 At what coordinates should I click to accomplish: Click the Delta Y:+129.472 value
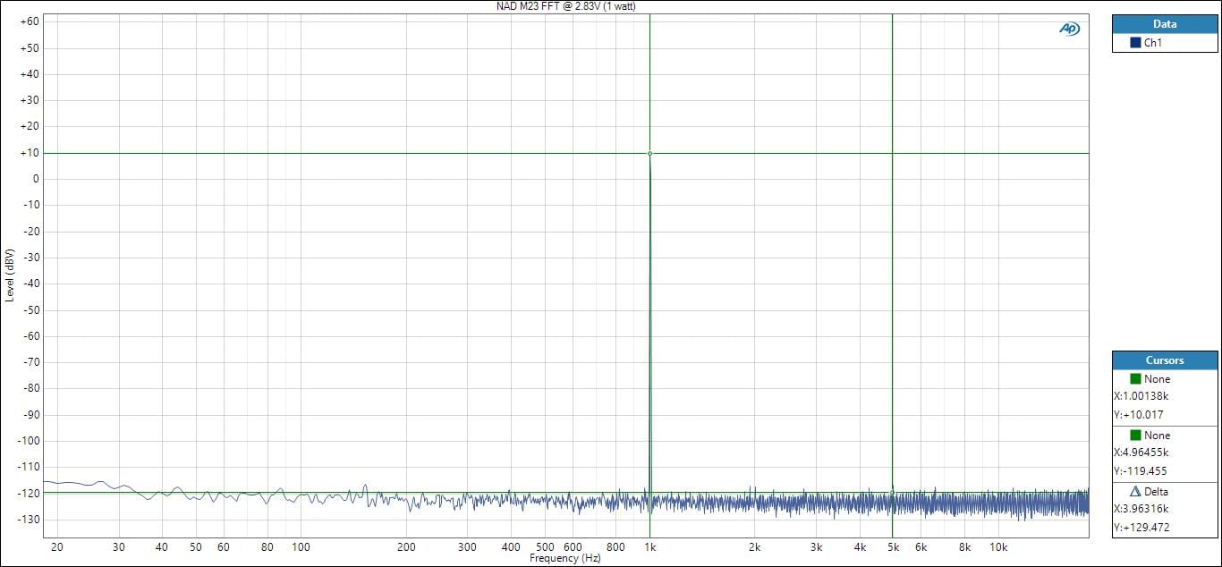(1141, 528)
